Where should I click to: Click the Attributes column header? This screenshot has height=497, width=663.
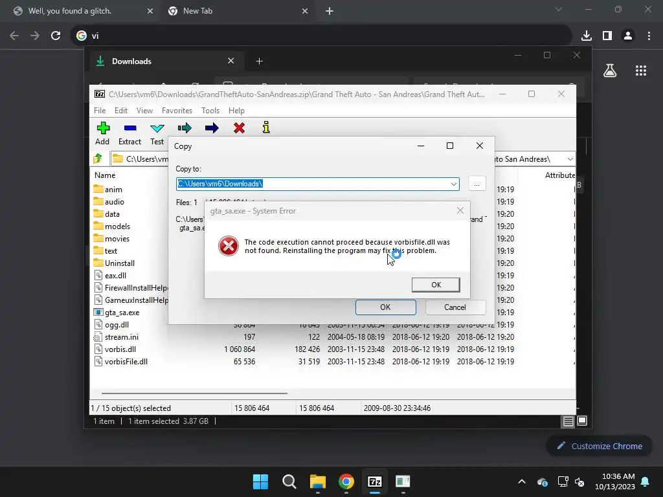559,175
